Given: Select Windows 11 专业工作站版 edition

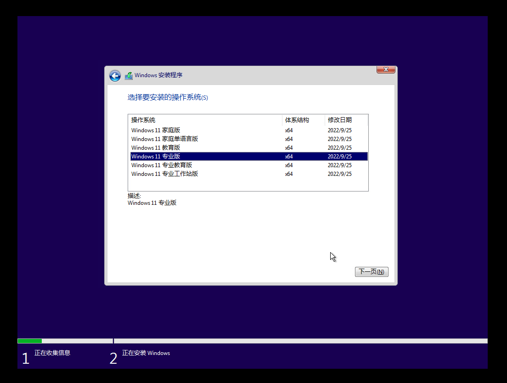Looking at the screenshot, I should [164, 174].
